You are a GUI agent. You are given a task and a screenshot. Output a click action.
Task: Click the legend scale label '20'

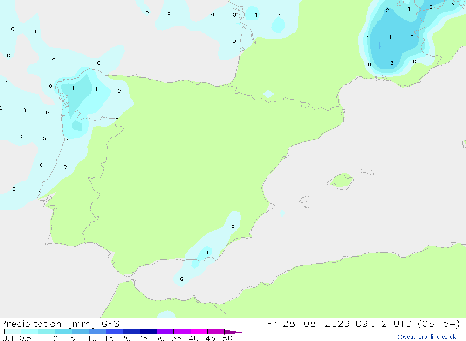click(126, 338)
